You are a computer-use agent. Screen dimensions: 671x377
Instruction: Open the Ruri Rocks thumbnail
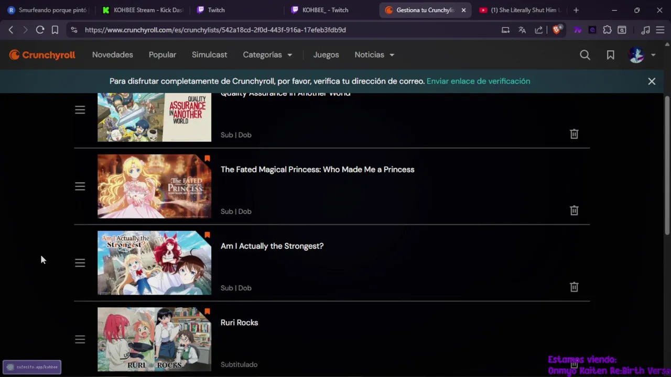pyautogui.click(x=154, y=339)
